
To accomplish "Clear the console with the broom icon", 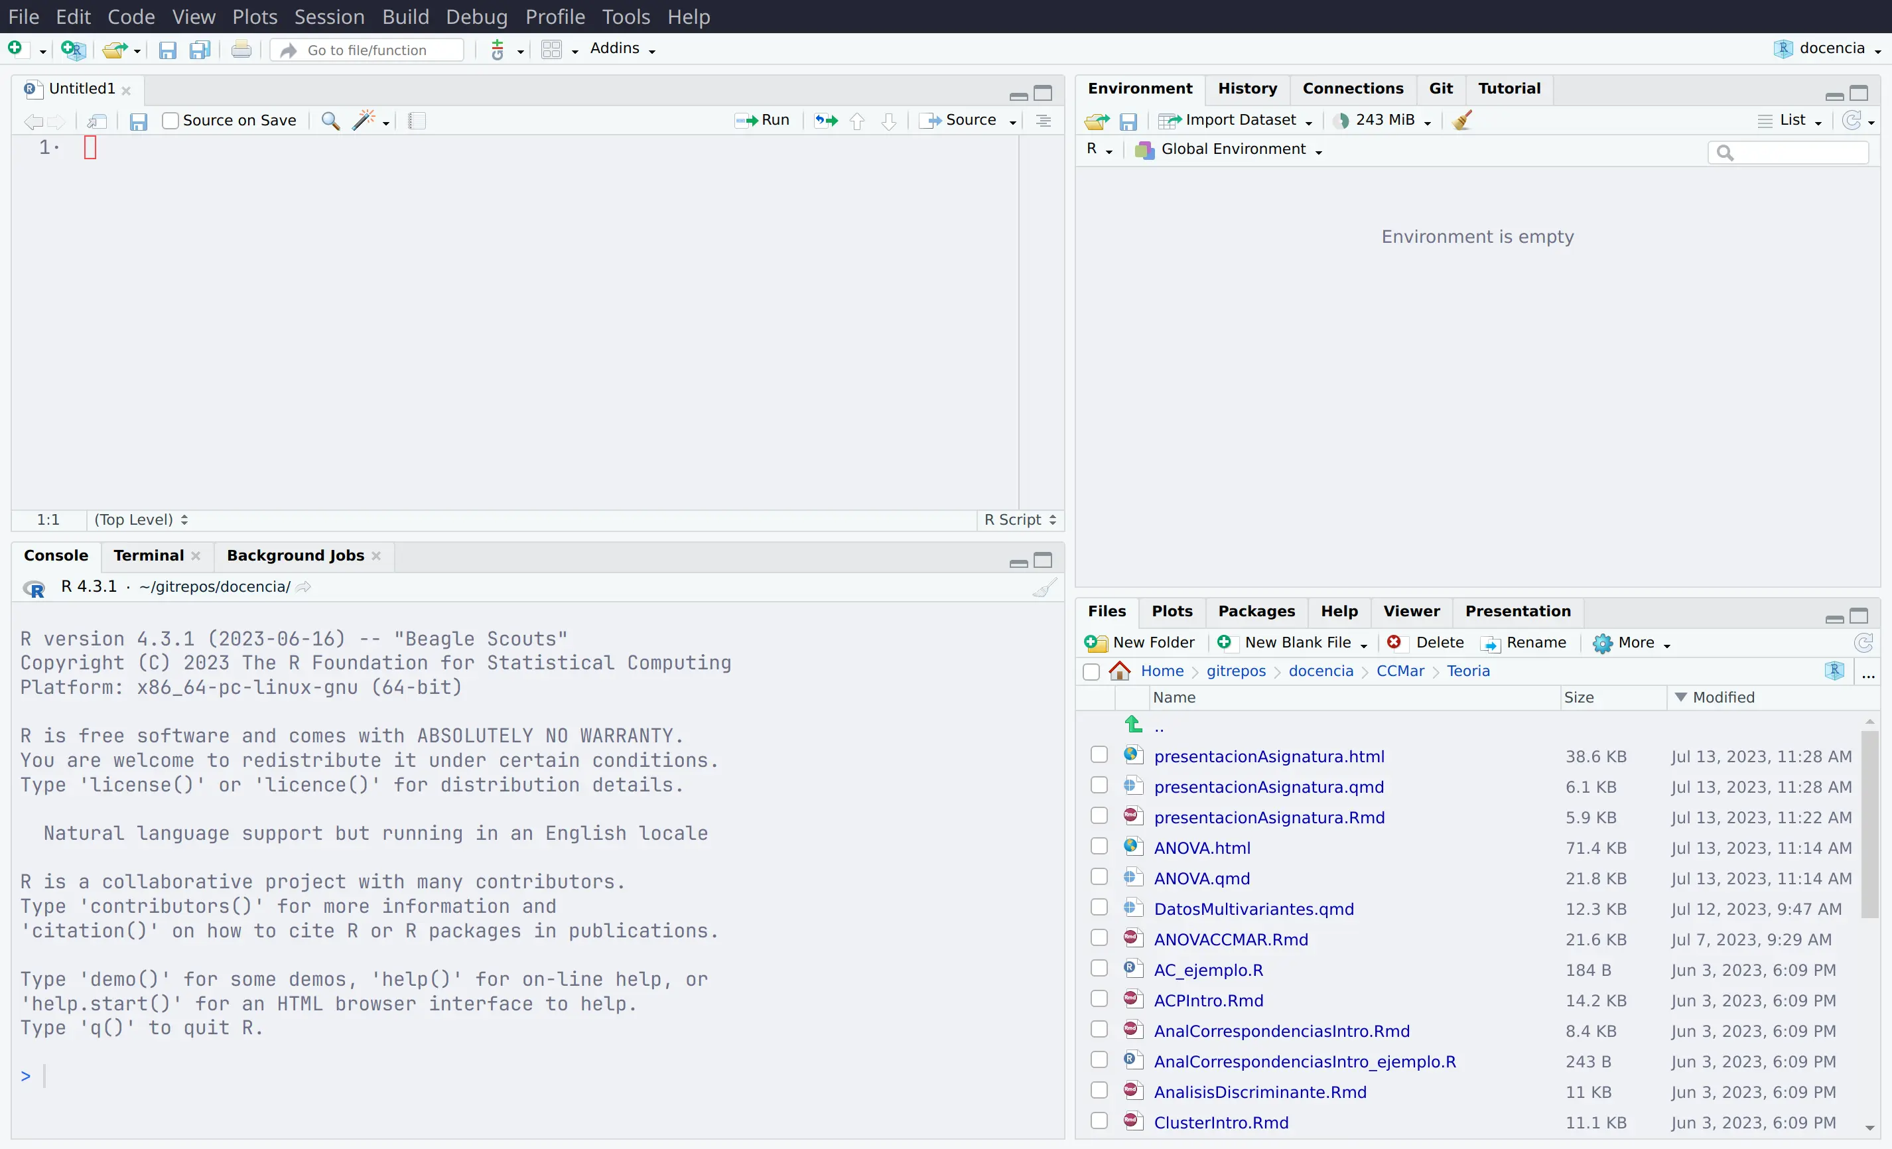I will coord(1044,588).
